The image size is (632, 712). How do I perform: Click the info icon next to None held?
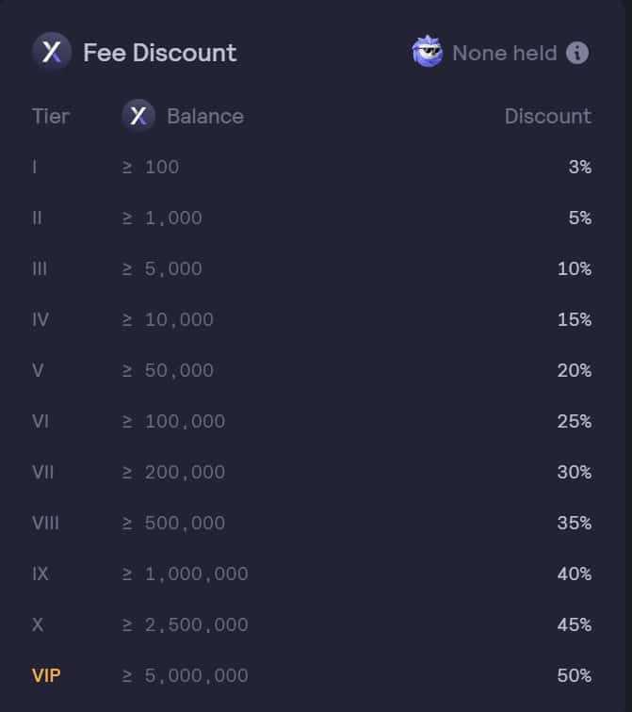click(x=577, y=53)
